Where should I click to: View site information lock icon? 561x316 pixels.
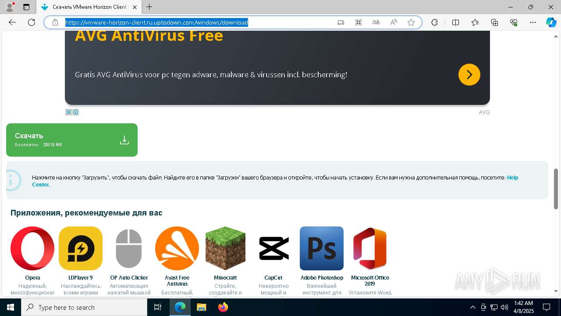[x=55, y=22]
